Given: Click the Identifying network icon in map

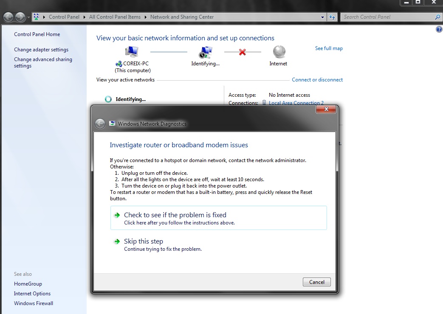Looking at the screenshot, I should coord(206,52).
